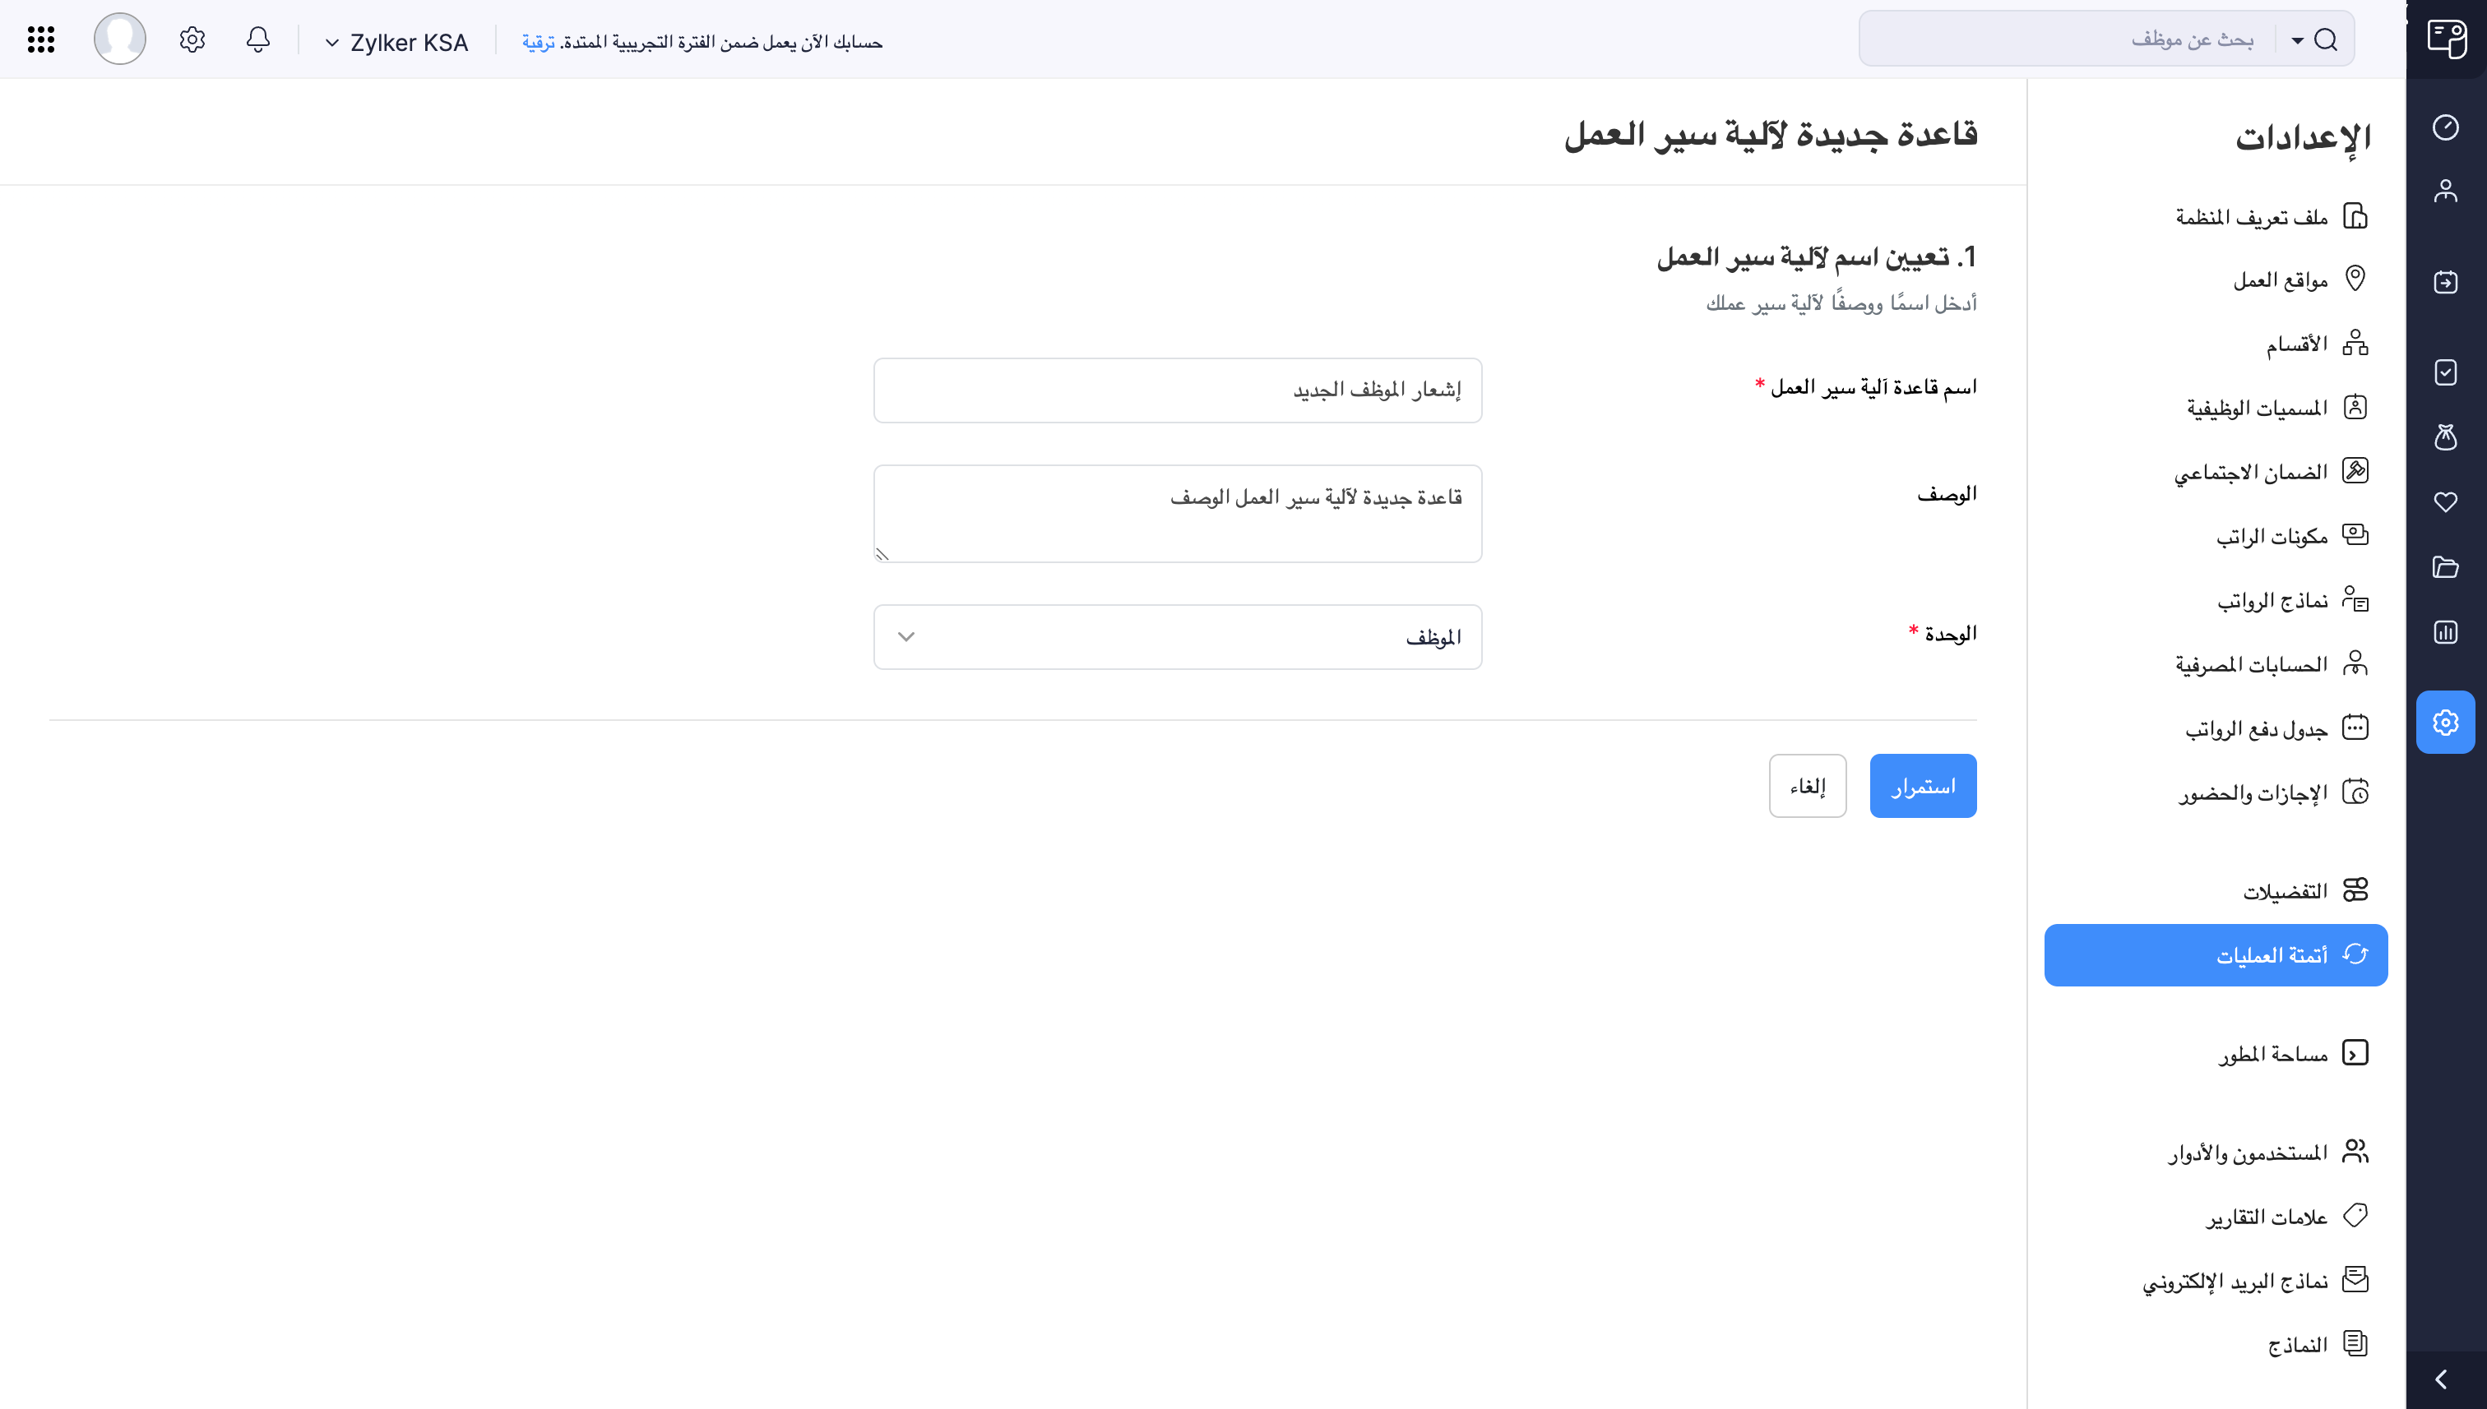This screenshot has width=2487, height=1409.
Task: Go to مكونات الراتب settings item
Action: tap(2272, 536)
